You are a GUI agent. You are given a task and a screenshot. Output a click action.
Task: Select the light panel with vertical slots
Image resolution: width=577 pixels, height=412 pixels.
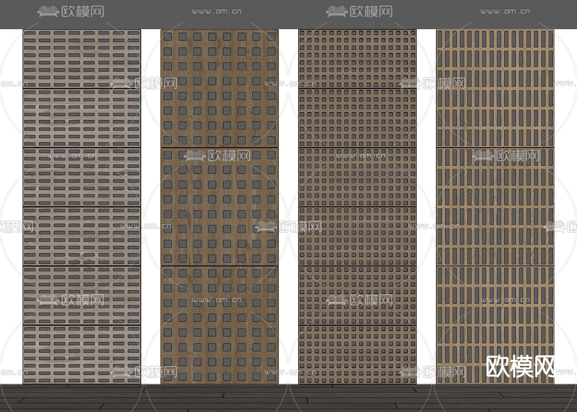pos(495,207)
